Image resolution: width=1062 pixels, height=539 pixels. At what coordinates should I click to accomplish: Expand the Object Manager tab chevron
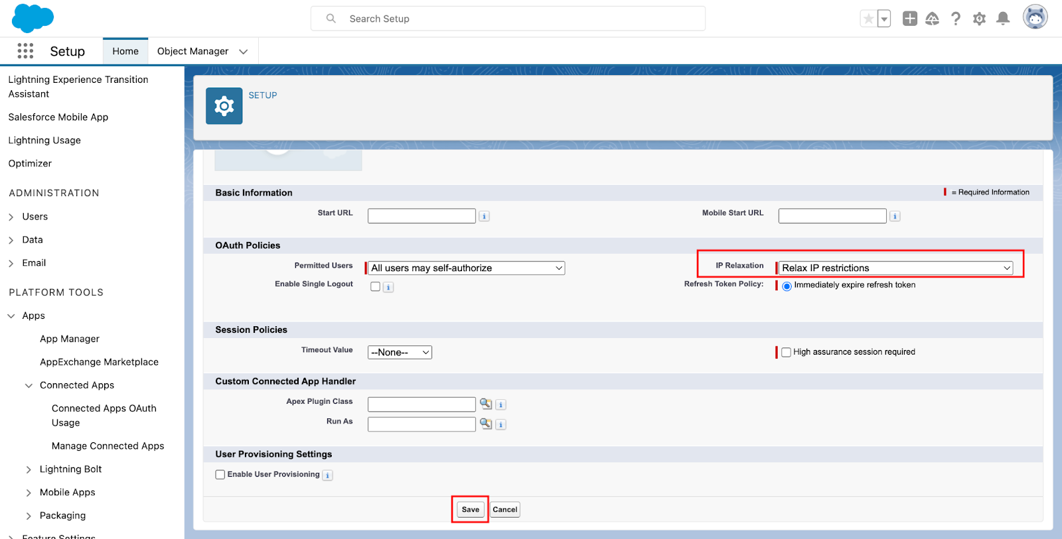244,52
